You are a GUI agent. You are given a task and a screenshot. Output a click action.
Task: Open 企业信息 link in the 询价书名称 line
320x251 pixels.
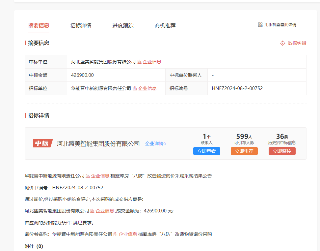(128, 234)
